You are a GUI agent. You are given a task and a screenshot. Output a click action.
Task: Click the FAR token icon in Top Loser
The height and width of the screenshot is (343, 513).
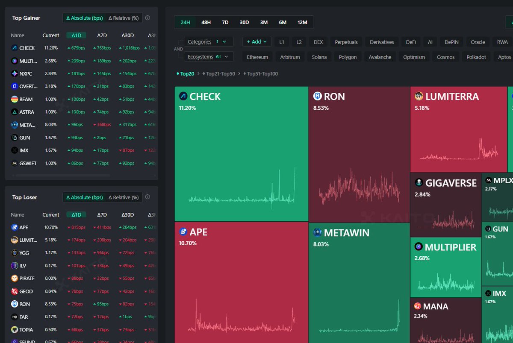point(14,317)
